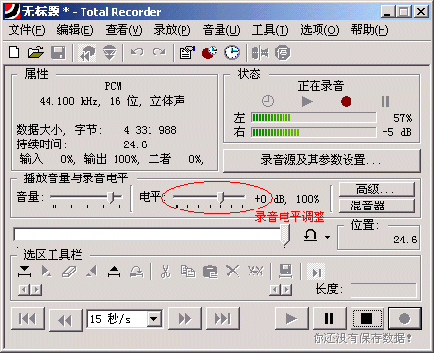Open the 混音器 mixer button
The image size is (434, 353).
tap(377, 206)
